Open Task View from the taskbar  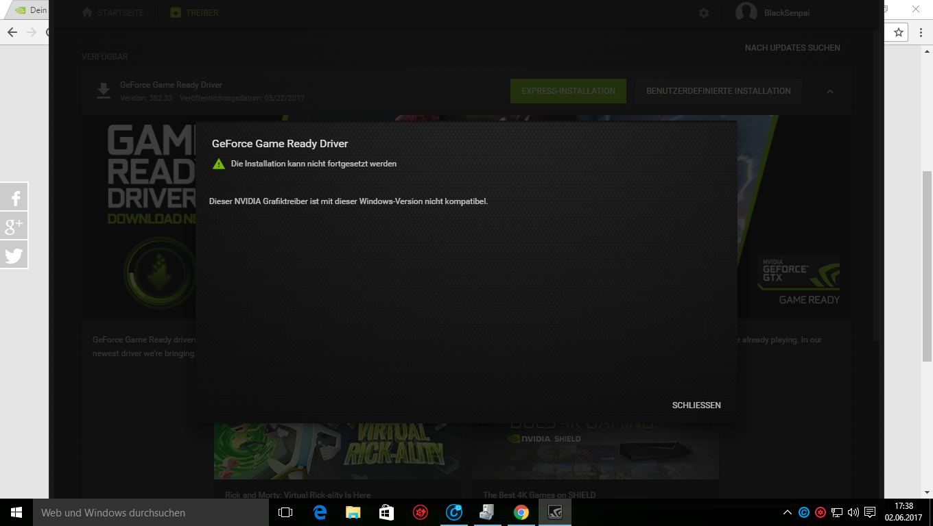pos(285,512)
